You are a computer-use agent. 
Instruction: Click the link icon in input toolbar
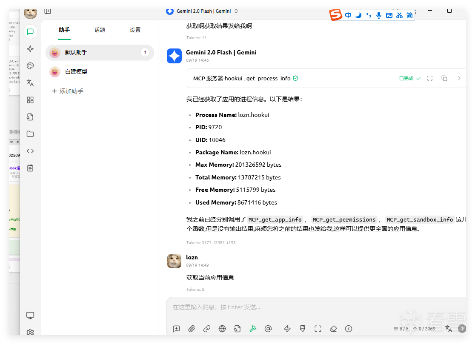[x=207, y=329]
